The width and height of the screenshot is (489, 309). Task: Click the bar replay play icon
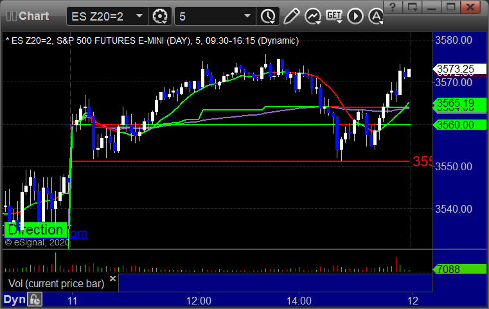[x=355, y=16]
